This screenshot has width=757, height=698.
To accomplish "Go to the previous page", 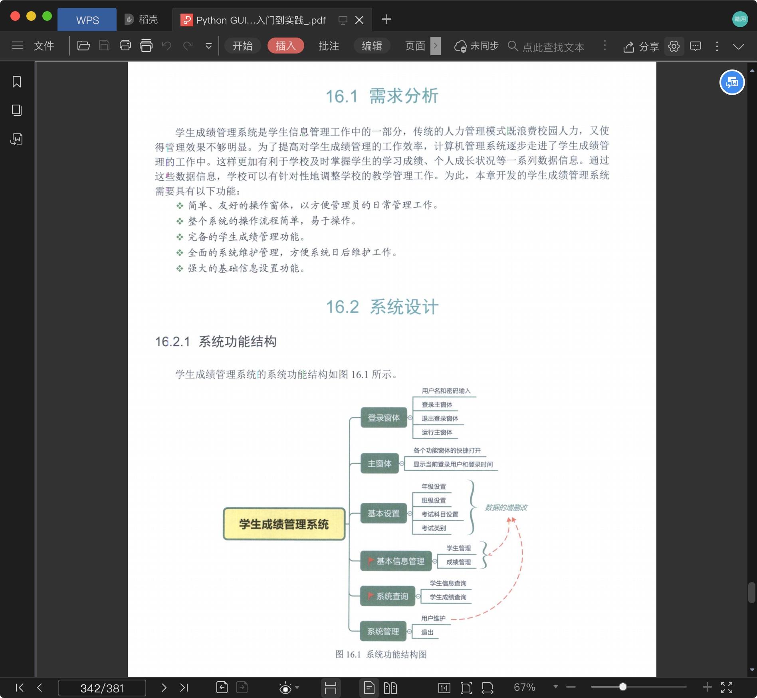I will click(39, 688).
